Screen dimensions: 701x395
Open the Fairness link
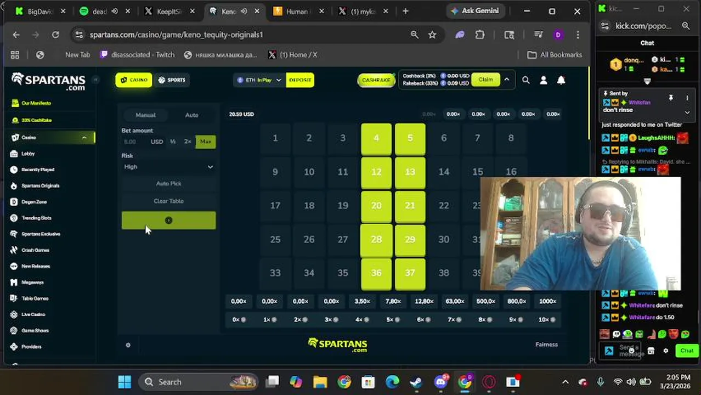click(x=546, y=345)
